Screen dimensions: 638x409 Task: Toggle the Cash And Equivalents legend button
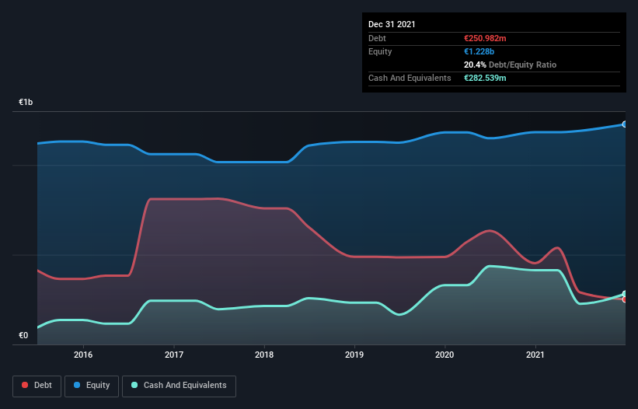tap(179, 386)
